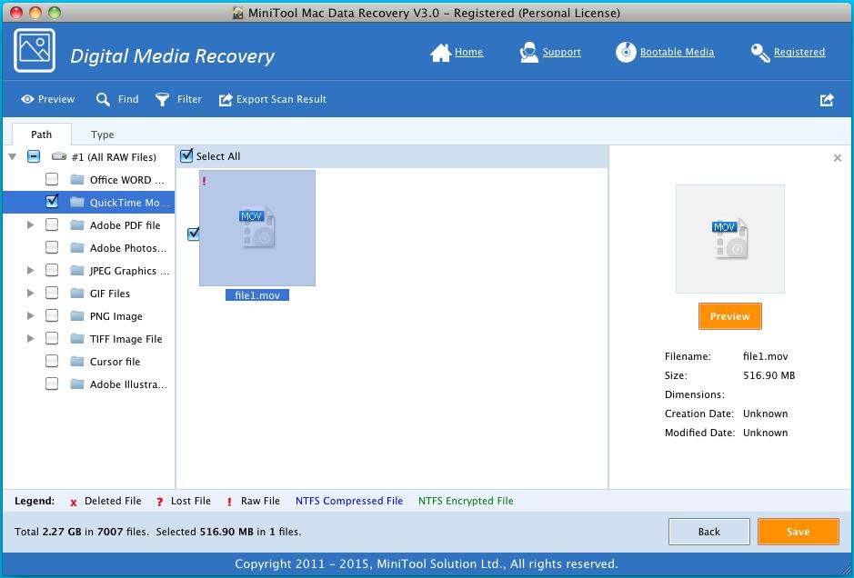Open the Registered link
The width and height of the screenshot is (854, 578).
pyautogui.click(x=799, y=52)
